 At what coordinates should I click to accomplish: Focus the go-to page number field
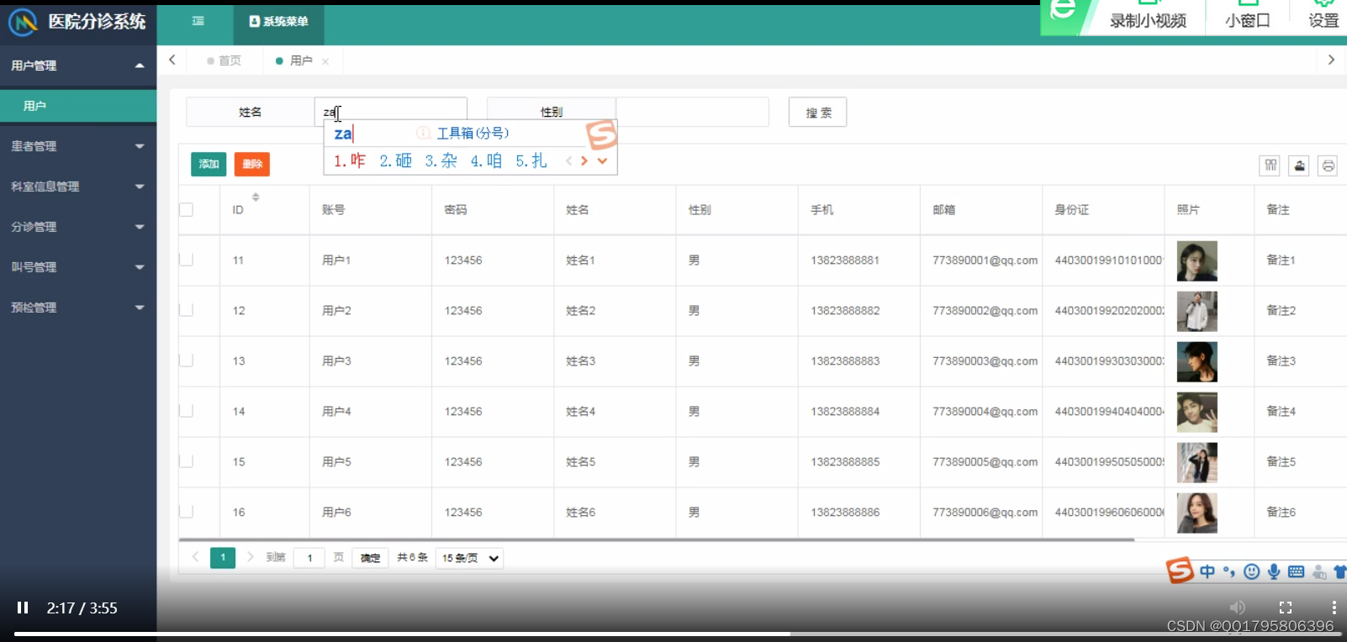pyautogui.click(x=309, y=558)
